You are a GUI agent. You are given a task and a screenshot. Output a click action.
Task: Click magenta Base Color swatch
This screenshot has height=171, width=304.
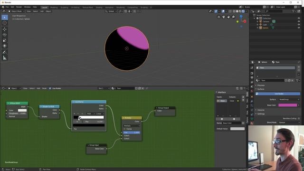pos(287,105)
